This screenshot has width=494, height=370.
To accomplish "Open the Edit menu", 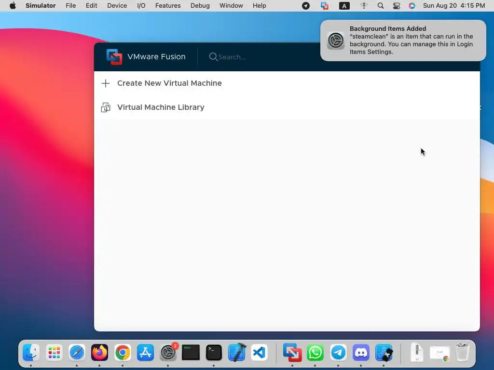I will 91,6.
